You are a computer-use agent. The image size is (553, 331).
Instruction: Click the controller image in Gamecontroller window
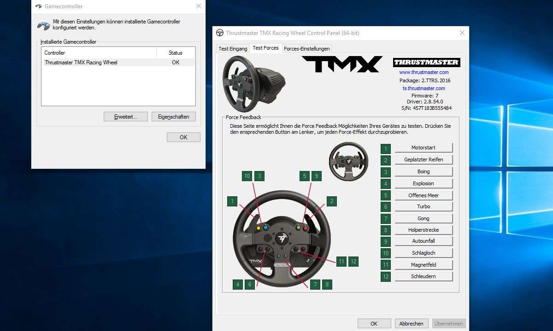pyautogui.click(x=44, y=25)
